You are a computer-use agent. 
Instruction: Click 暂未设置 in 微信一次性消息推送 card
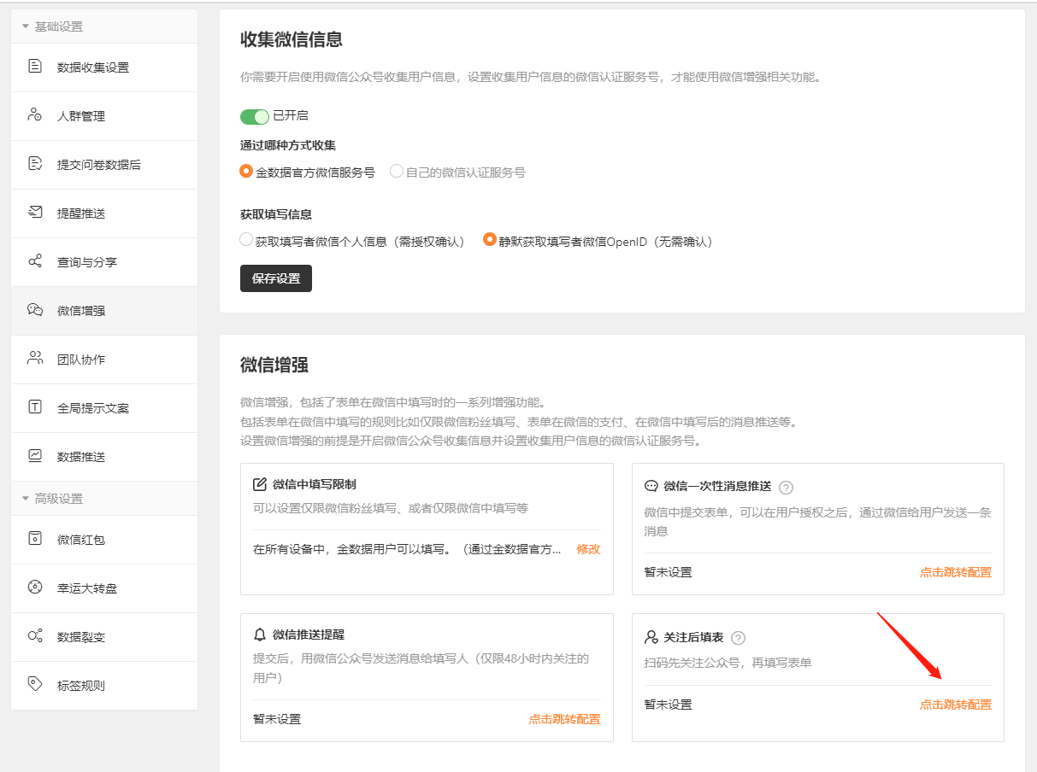pos(668,572)
